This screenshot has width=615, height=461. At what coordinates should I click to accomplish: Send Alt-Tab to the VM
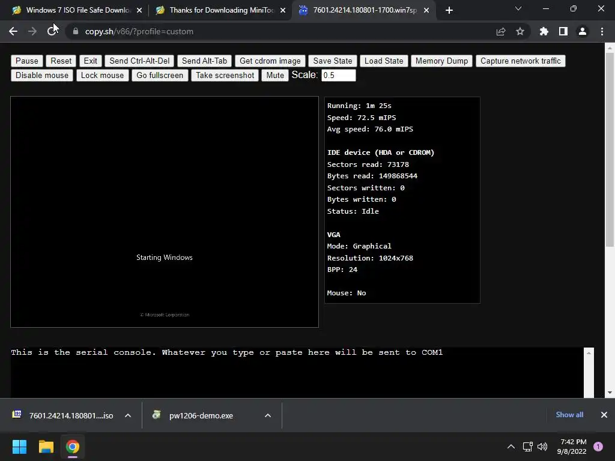tap(204, 61)
